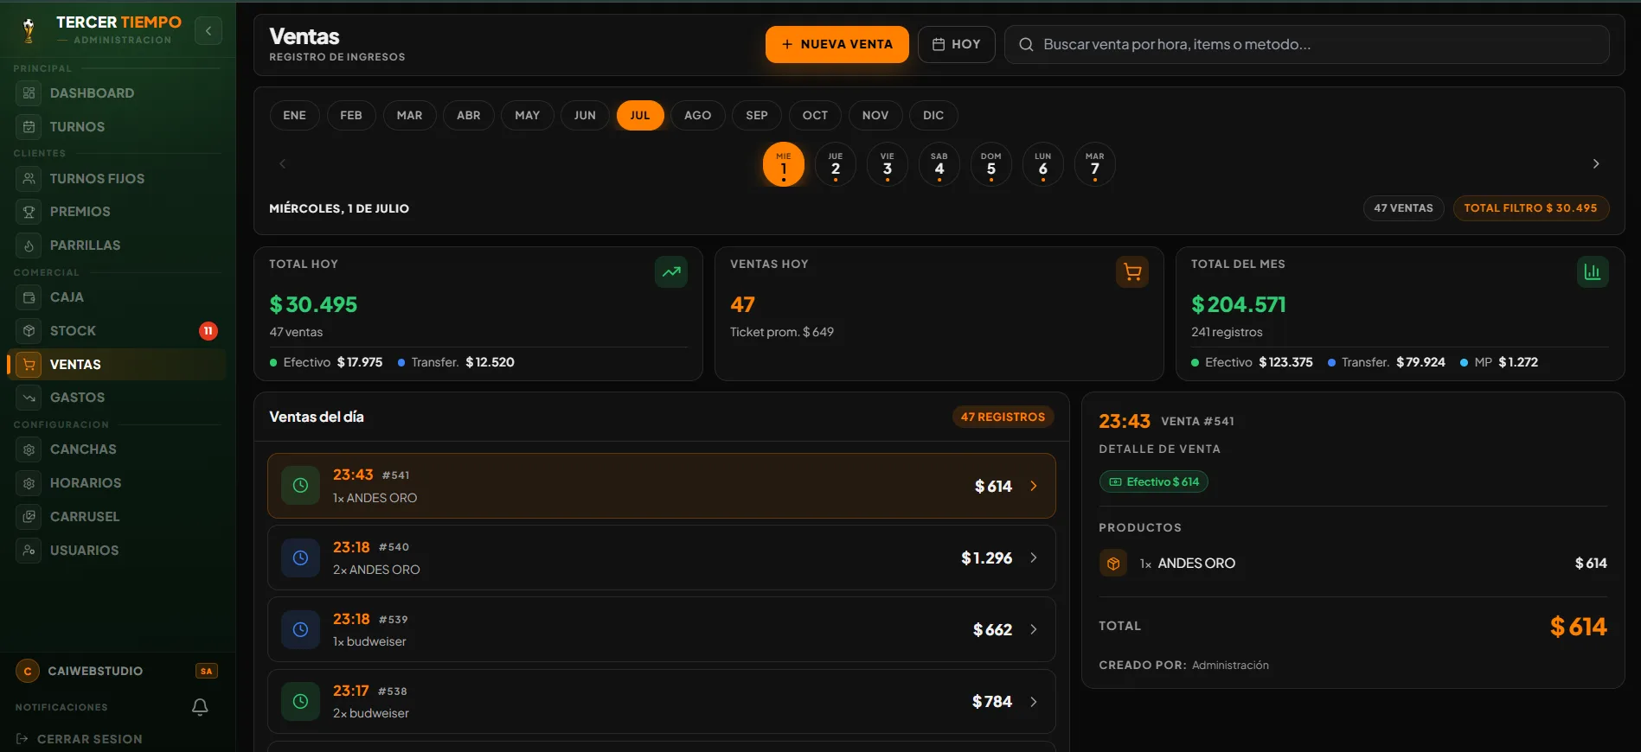Screen dimensions: 1641x752
Task: Select the DIC month tab
Action: click(x=933, y=115)
